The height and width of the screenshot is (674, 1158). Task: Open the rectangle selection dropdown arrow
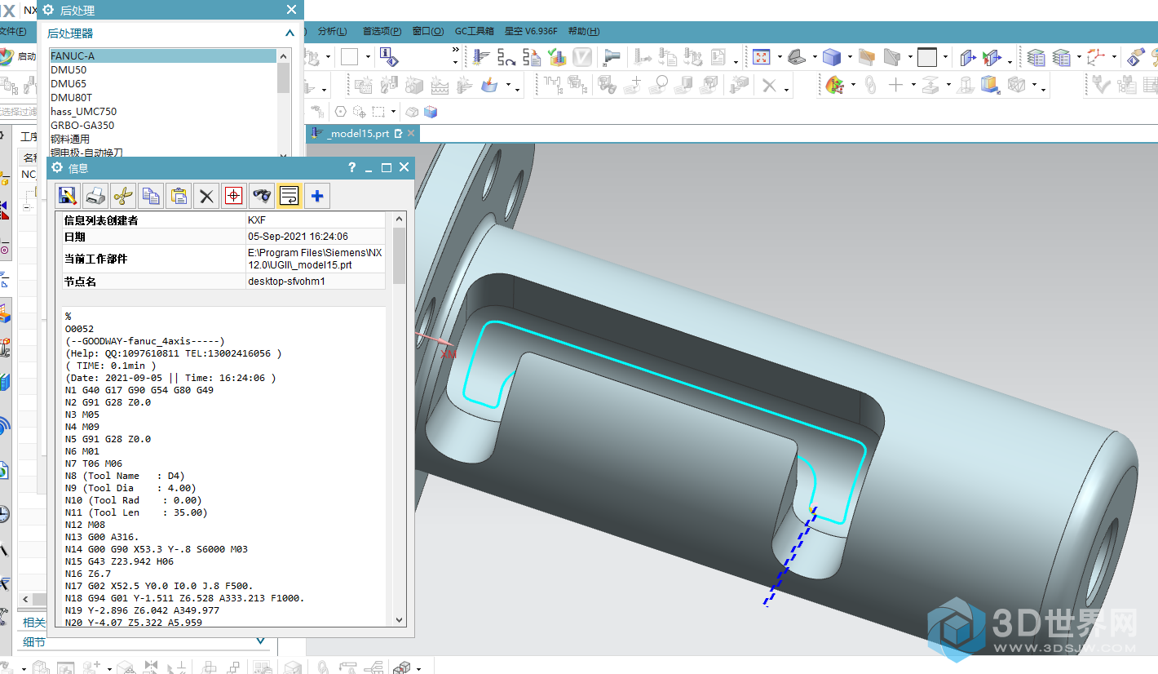393,113
